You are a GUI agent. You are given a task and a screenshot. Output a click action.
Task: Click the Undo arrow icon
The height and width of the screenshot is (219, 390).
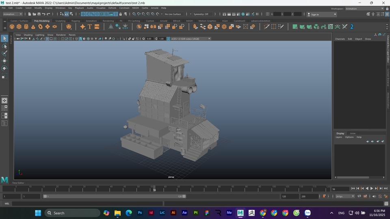[43, 14]
